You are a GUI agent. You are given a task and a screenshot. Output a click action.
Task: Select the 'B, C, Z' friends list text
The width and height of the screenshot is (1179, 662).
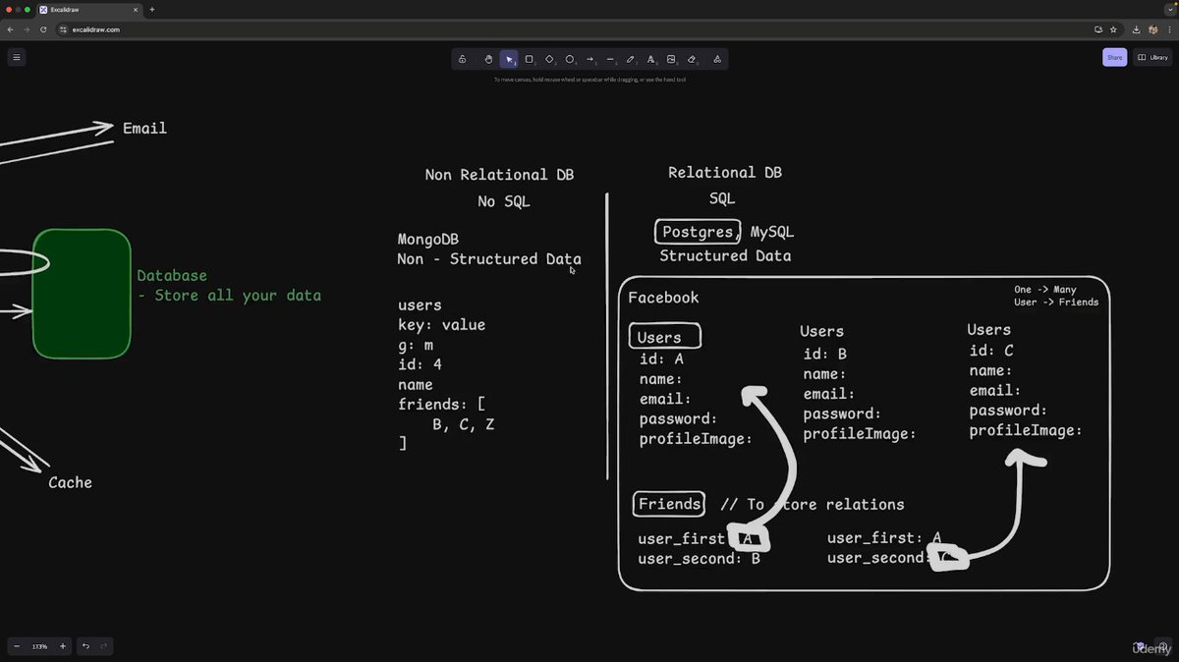(x=463, y=424)
